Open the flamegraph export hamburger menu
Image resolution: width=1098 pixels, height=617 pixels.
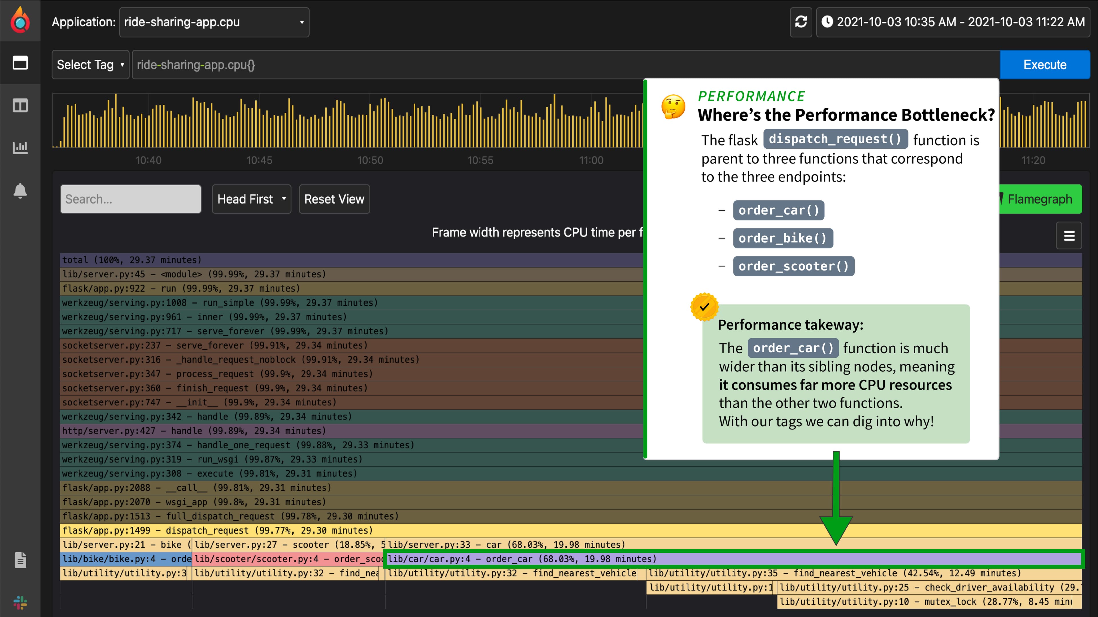(1069, 235)
